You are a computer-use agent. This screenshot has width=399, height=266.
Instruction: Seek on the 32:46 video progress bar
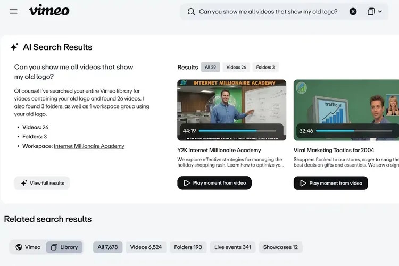click(x=354, y=131)
